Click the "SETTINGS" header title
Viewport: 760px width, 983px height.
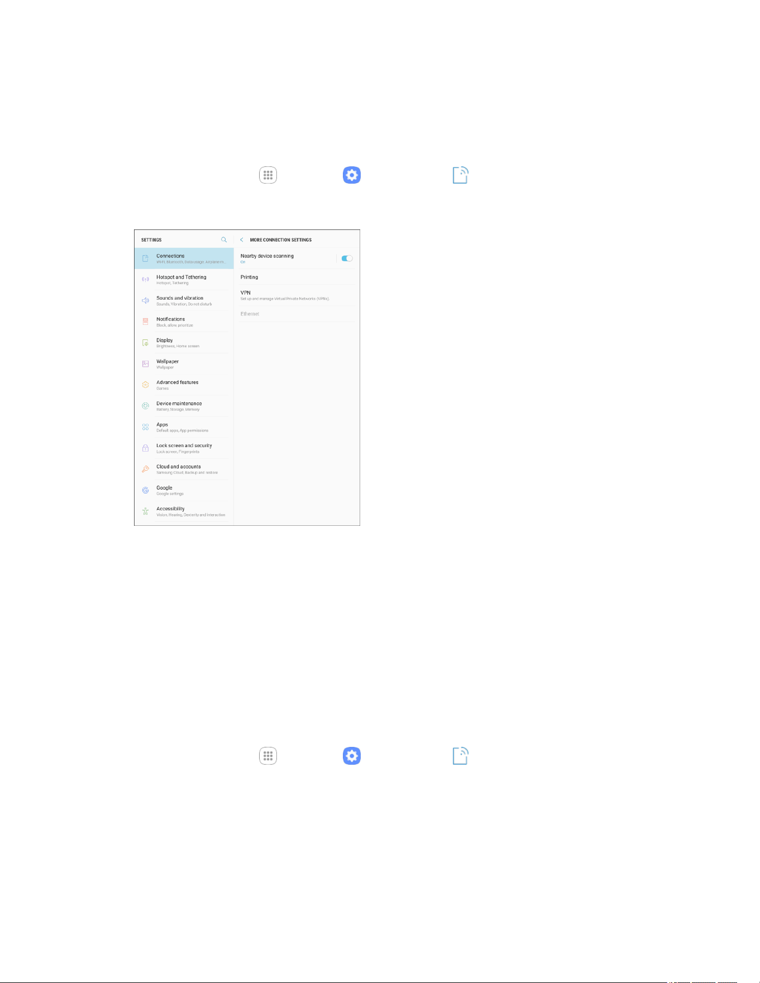[x=151, y=240]
